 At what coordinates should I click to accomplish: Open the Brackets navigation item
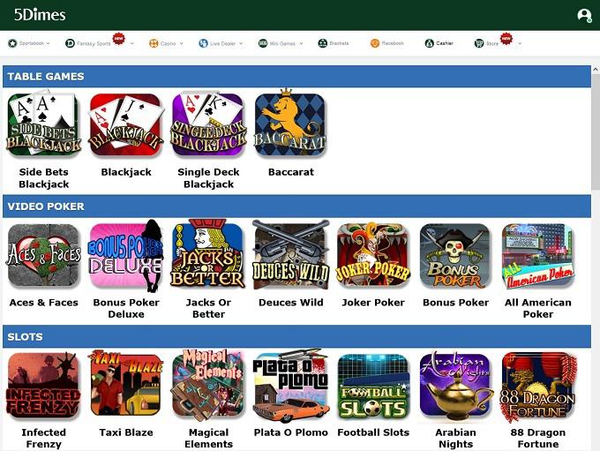334,43
